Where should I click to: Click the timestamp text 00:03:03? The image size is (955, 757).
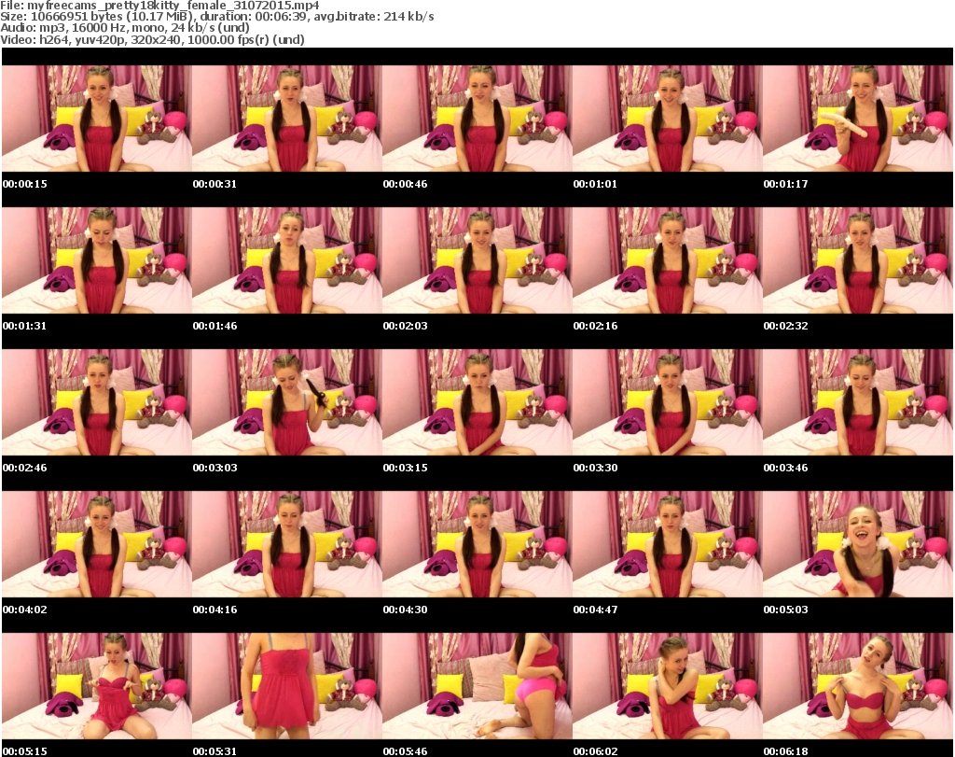(215, 468)
